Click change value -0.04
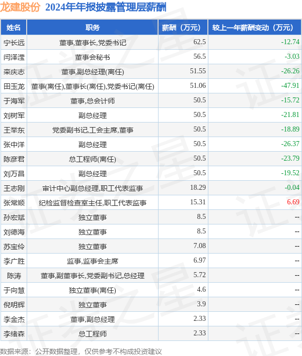Image resolution: width=302 pixels, height=356 pixels. (x=292, y=187)
